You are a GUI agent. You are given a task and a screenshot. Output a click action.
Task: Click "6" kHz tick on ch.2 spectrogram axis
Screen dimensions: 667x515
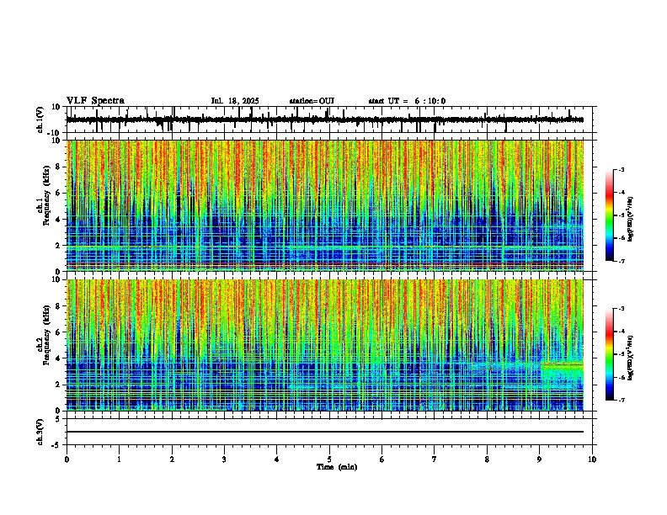click(x=59, y=332)
